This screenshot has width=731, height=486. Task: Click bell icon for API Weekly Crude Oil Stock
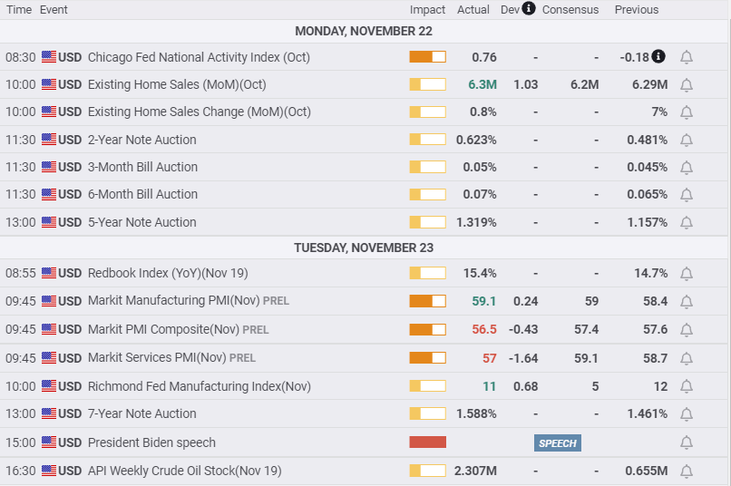(687, 471)
